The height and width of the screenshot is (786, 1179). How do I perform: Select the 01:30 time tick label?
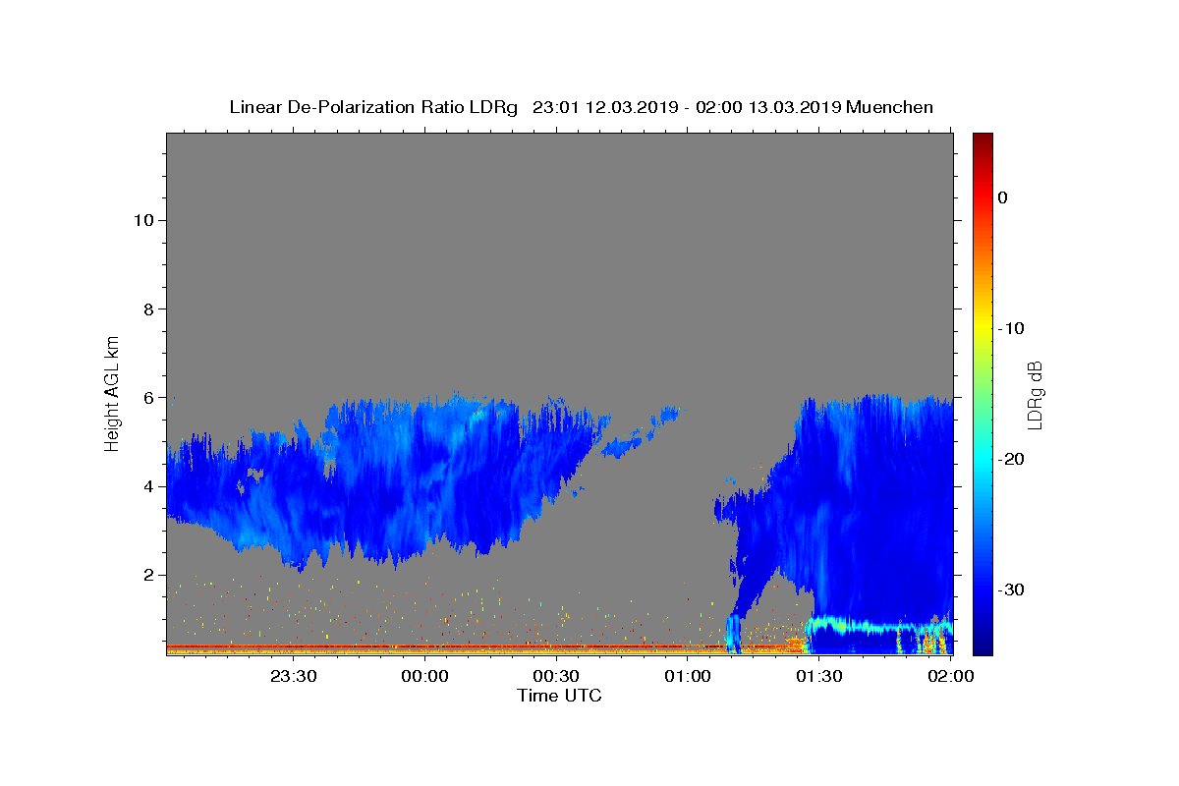[819, 676]
